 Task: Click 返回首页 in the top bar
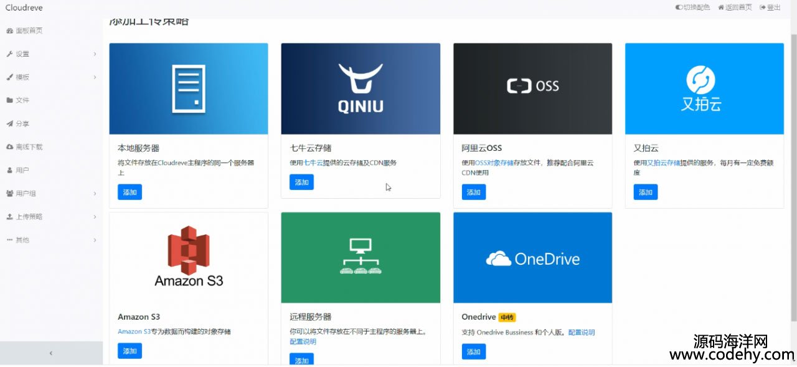[x=735, y=7]
